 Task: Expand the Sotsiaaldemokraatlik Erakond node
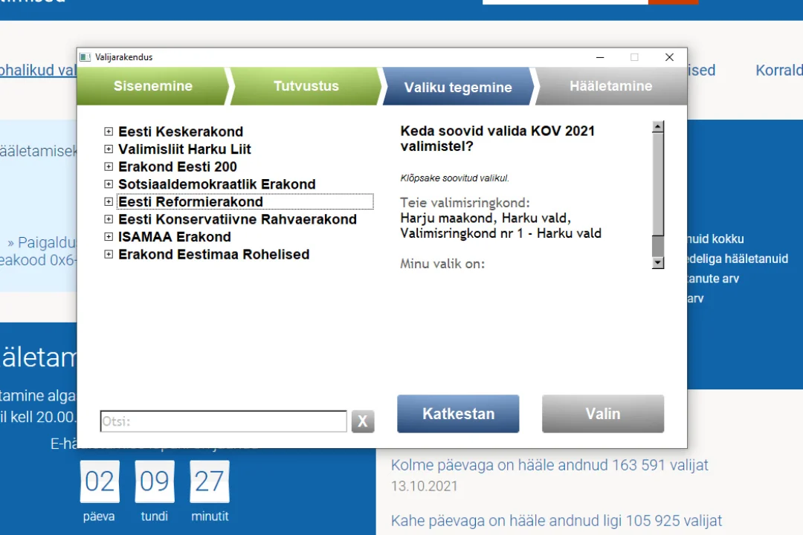tap(109, 184)
